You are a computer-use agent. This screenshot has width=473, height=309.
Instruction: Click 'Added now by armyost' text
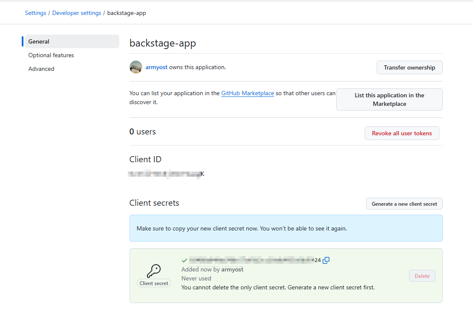[x=212, y=269]
